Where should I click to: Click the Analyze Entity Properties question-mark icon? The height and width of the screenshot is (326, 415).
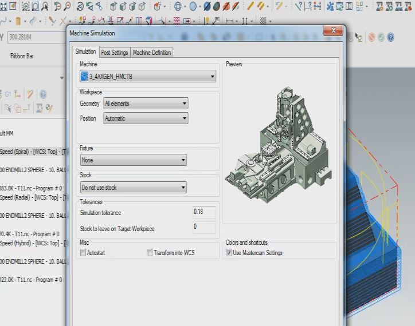point(298,6)
